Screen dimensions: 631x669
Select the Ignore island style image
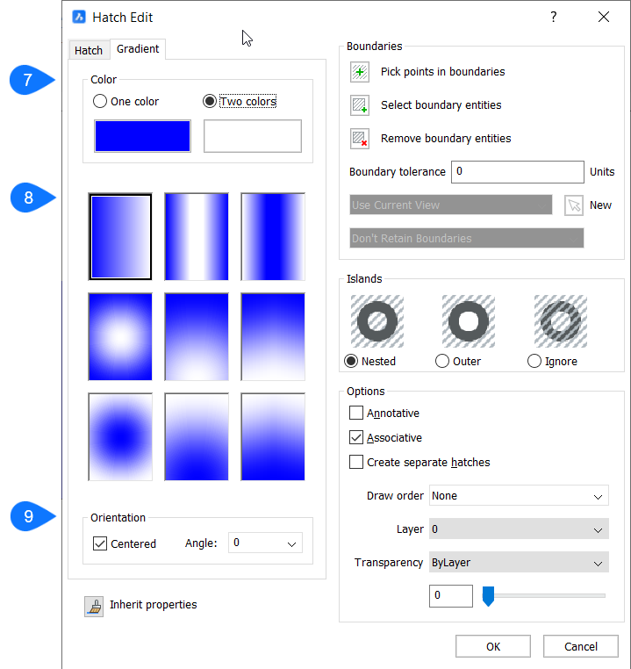pyautogui.click(x=560, y=321)
